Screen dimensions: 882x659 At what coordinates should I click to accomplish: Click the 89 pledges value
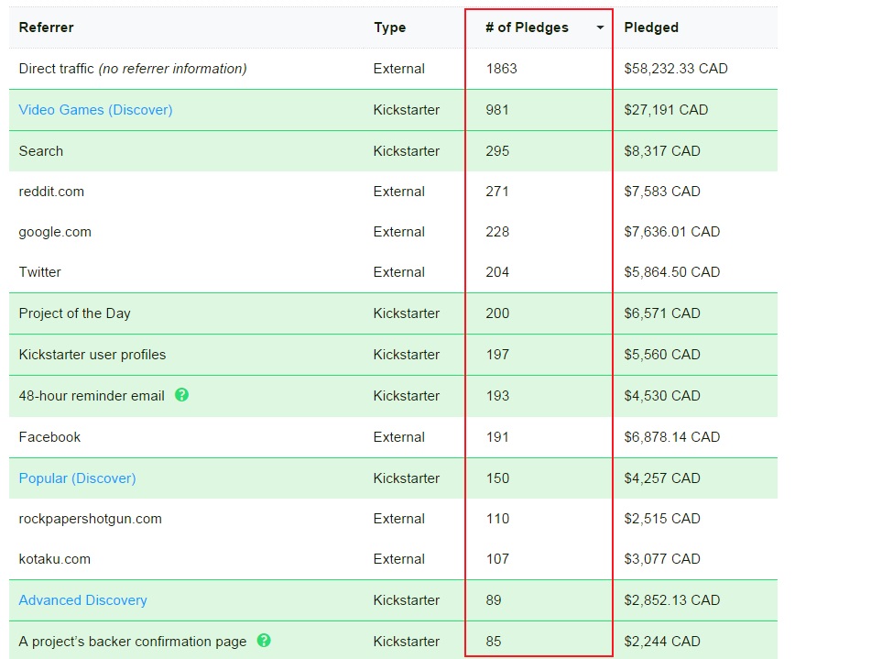click(494, 600)
